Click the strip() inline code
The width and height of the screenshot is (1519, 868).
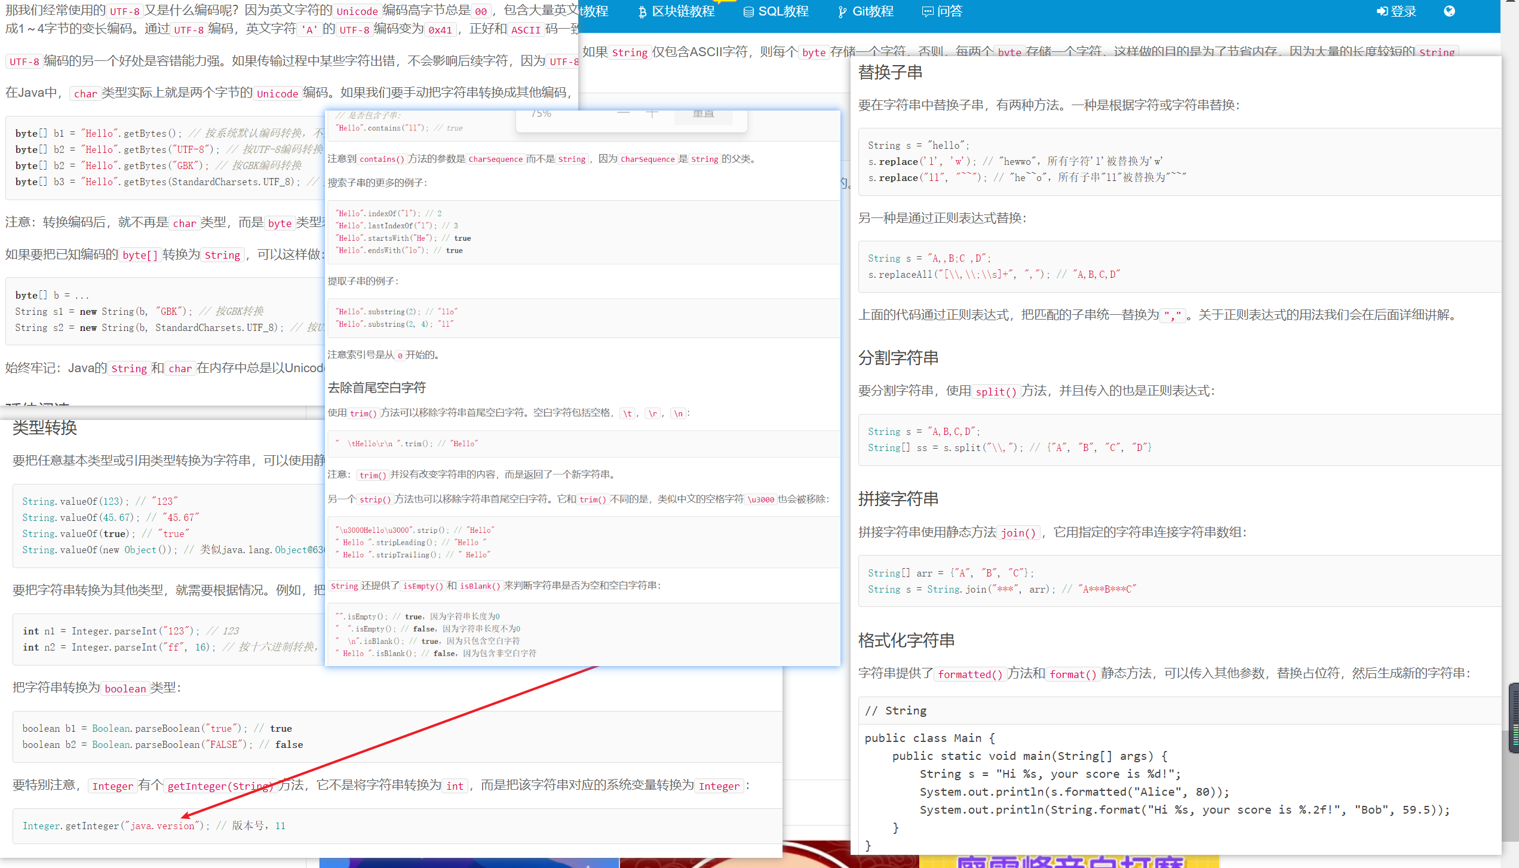375,499
